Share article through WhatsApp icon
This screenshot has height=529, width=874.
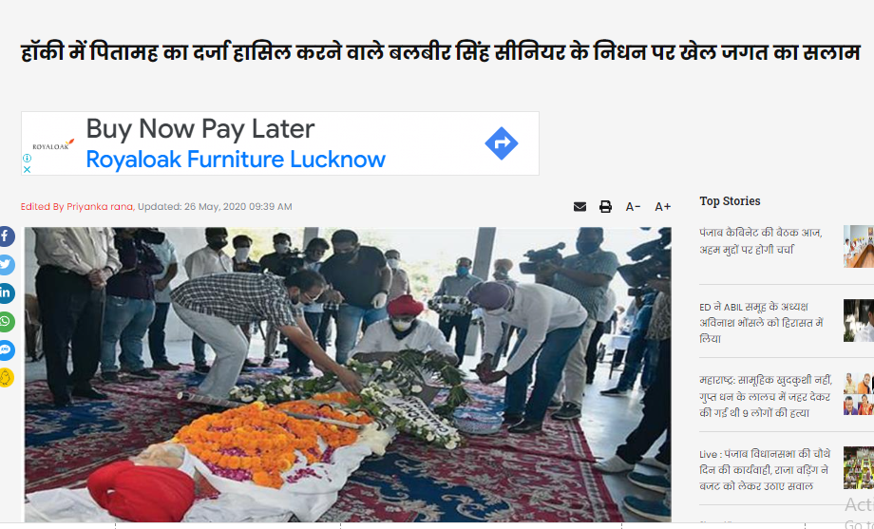pyautogui.click(x=6, y=322)
